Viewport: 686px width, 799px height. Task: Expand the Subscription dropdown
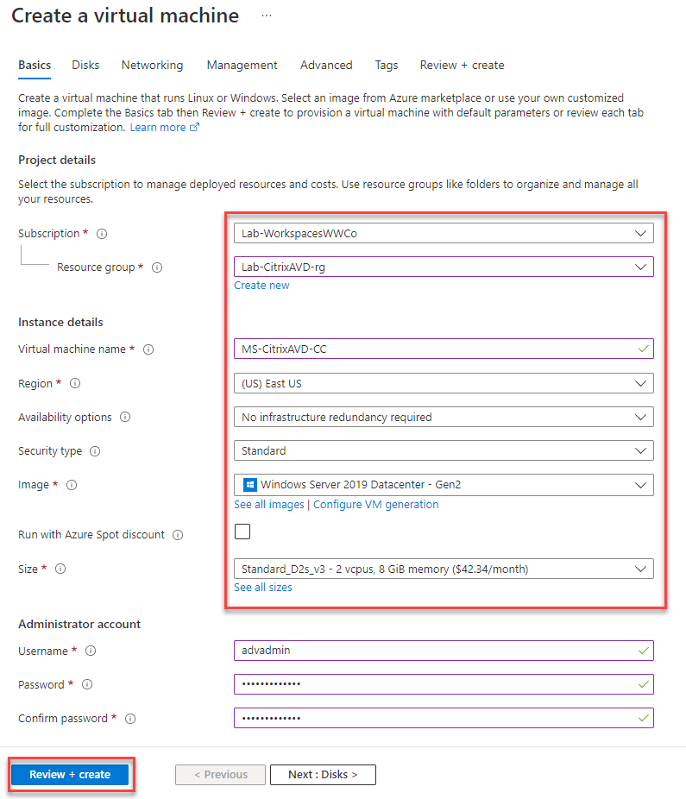pyautogui.click(x=443, y=233)
